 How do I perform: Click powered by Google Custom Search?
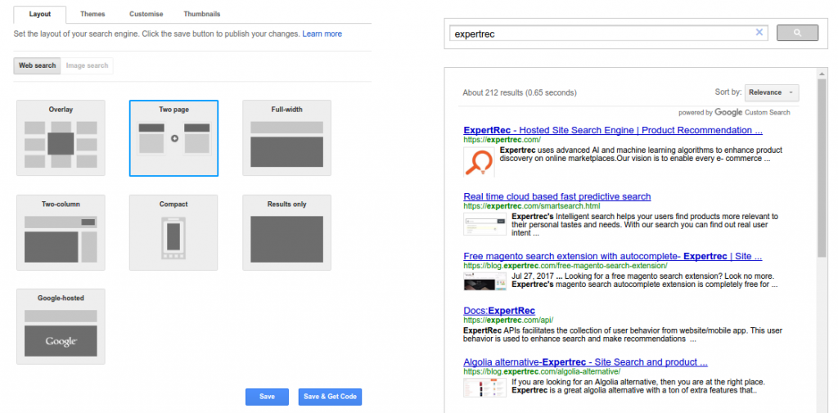coord(734,113)
